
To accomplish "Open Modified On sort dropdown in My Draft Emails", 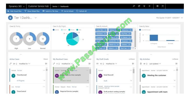I will tap(111, 64).
